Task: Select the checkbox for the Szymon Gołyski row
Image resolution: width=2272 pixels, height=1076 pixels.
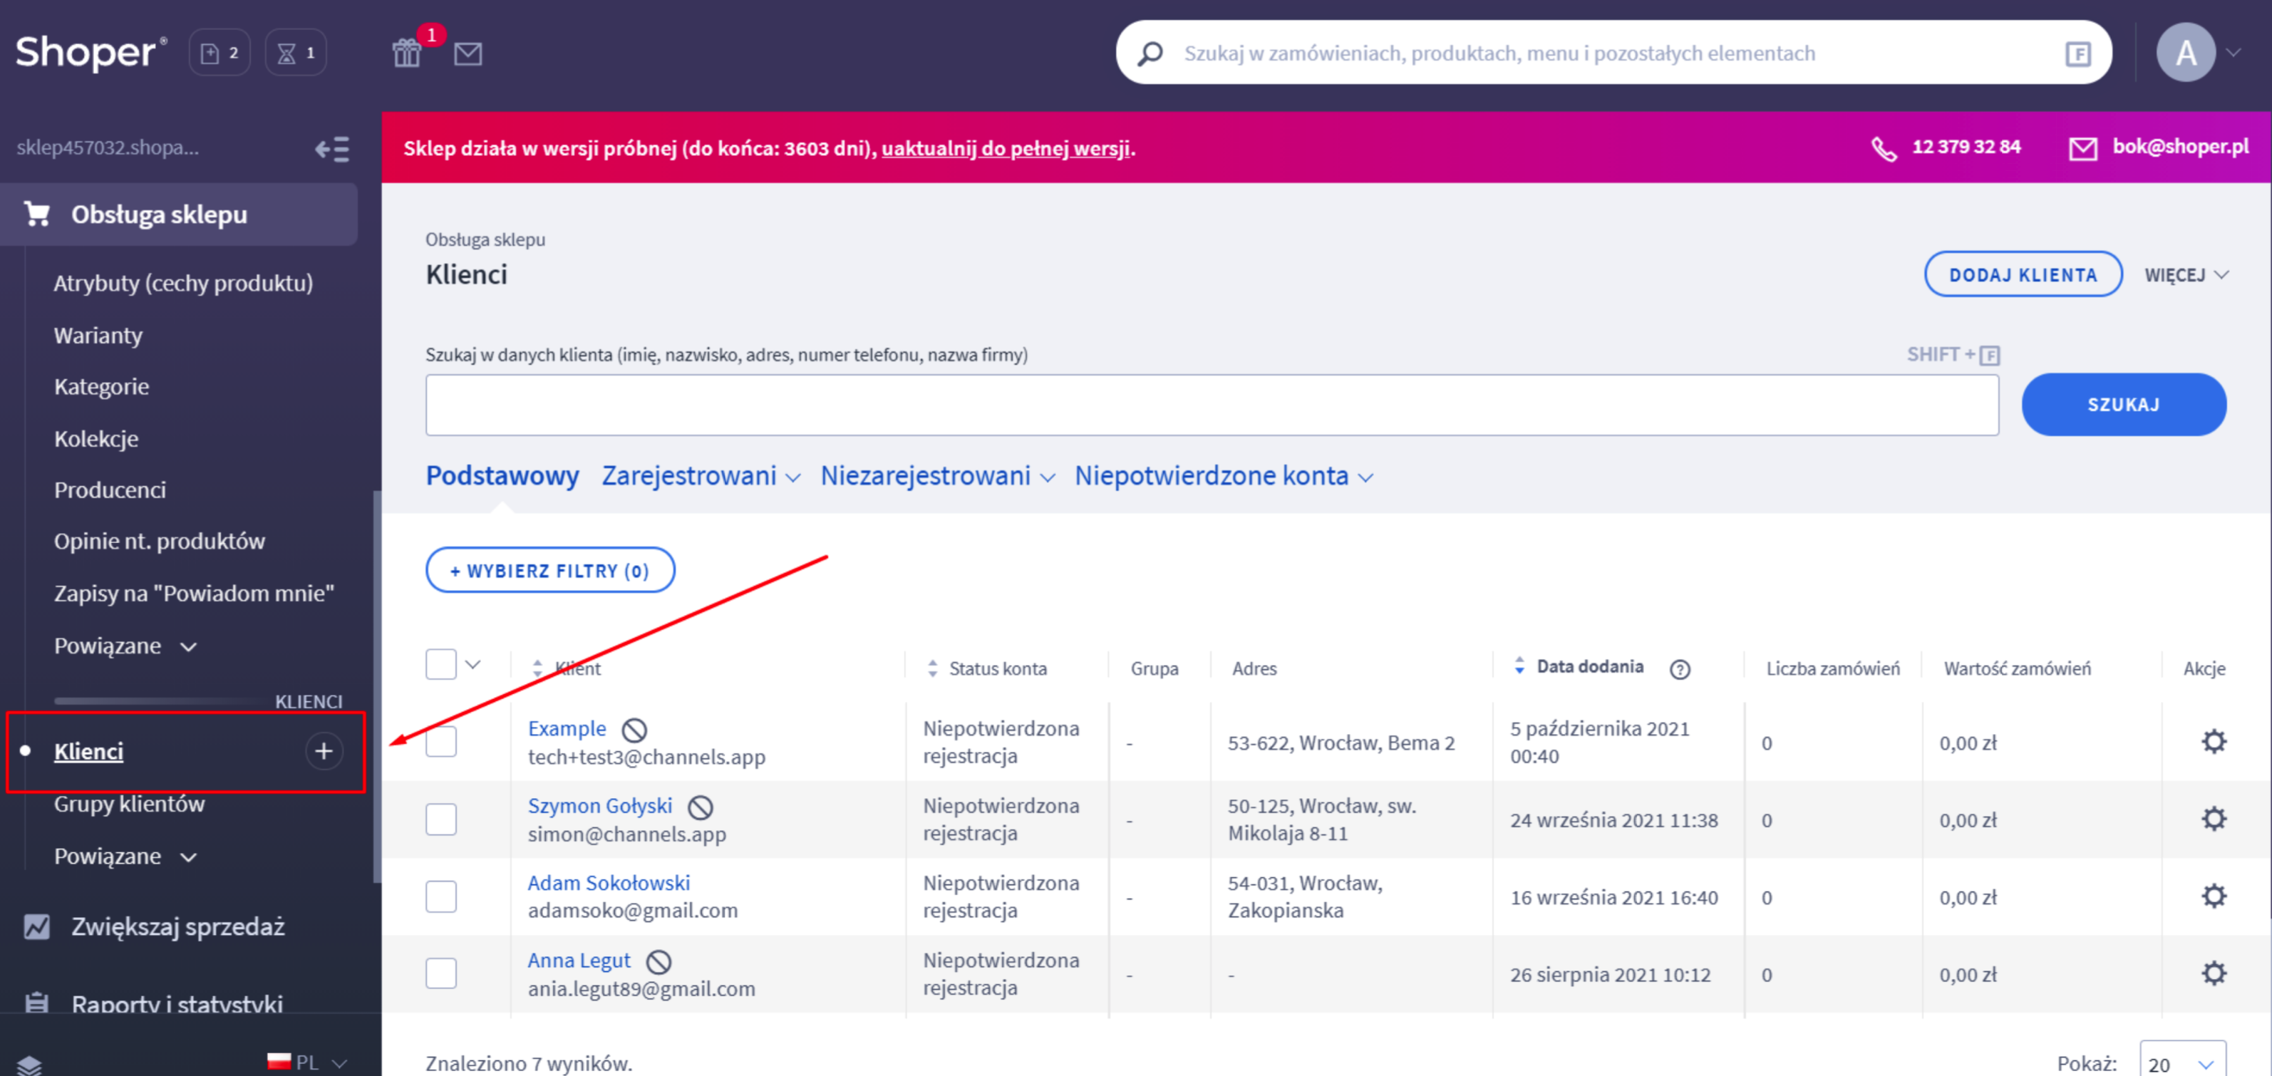Action: click(441, 819)
